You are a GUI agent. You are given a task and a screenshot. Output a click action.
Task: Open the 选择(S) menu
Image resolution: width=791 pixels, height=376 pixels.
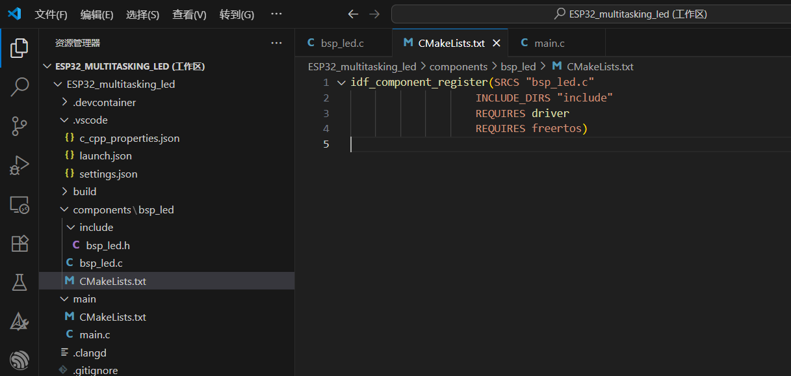pos(143,14)
